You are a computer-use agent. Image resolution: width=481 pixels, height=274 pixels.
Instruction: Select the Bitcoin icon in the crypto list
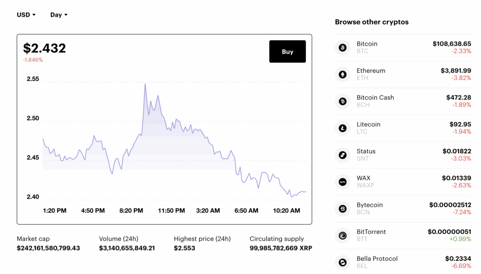[342, 47]
